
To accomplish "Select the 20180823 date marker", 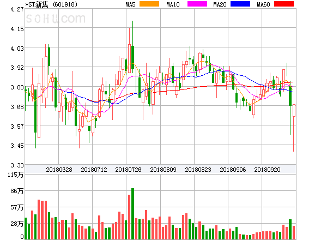I will pyautogui.click(x=198, y=170).
